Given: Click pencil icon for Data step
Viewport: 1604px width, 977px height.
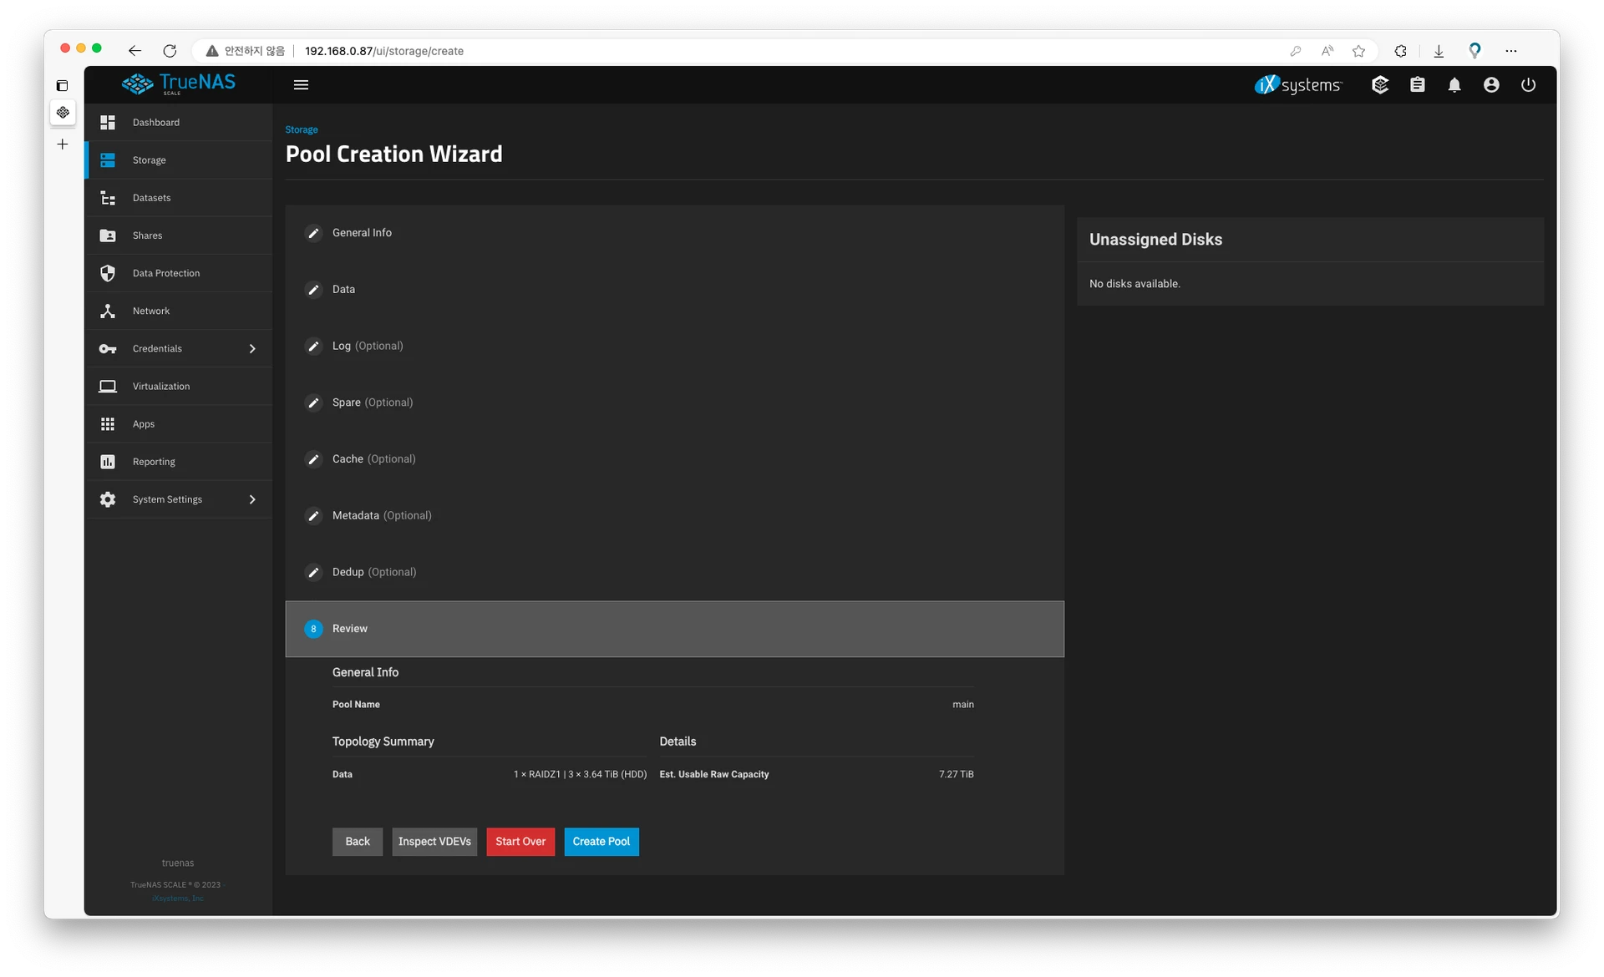Looking at the screenshot, I should [313, 290].
